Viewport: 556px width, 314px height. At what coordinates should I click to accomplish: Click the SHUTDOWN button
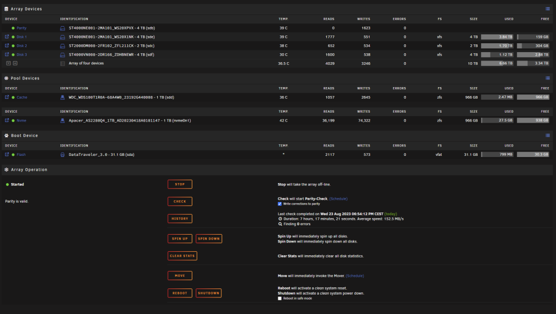209,293
